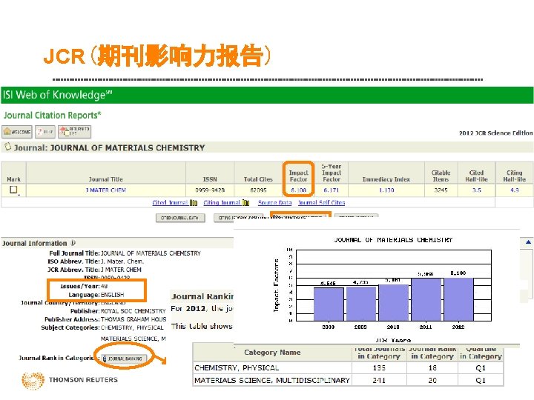Image resolution: width=534 pixels, height=400 pixels.
Task: Open the Immediacy Index value 1.130
Action: 386,190
